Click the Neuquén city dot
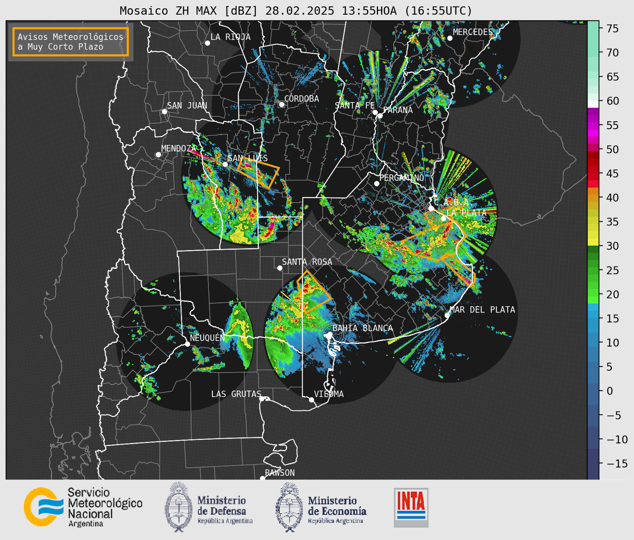 coord(187,344)
